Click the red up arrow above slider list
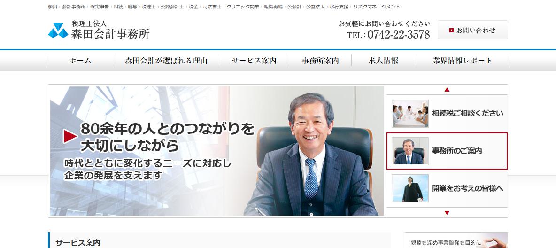The width and height of the screenshot is (556, 248). (447, 90)
